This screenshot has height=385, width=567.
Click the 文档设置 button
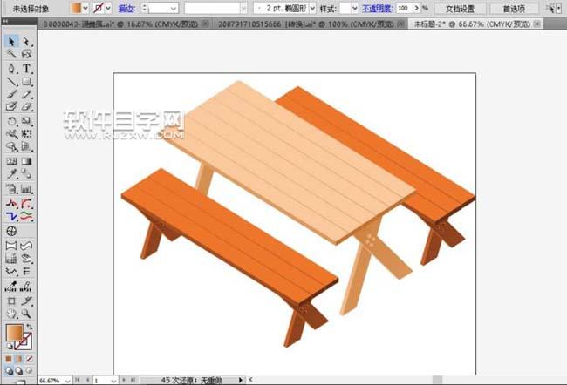click(460, 9)
